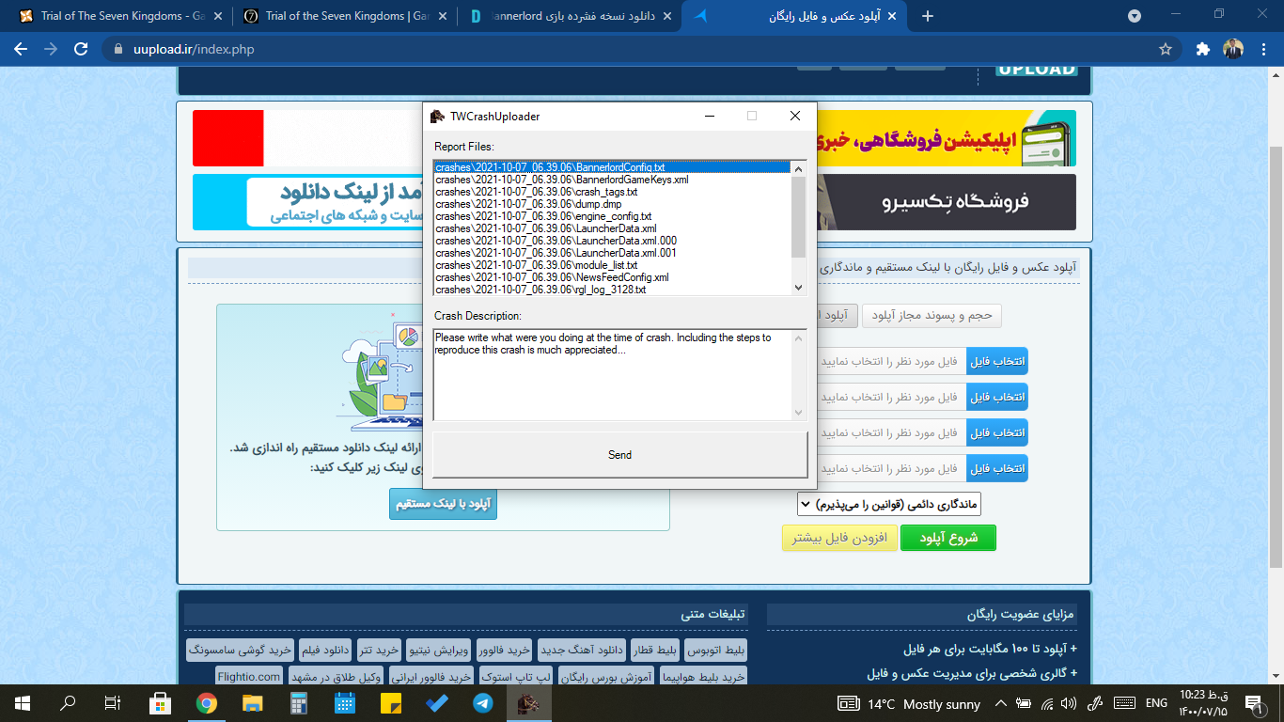Bookmark this page with the star icon
Image resolution: width=1284 pixels, height=722 pixels.
[x=1166, y=49]
